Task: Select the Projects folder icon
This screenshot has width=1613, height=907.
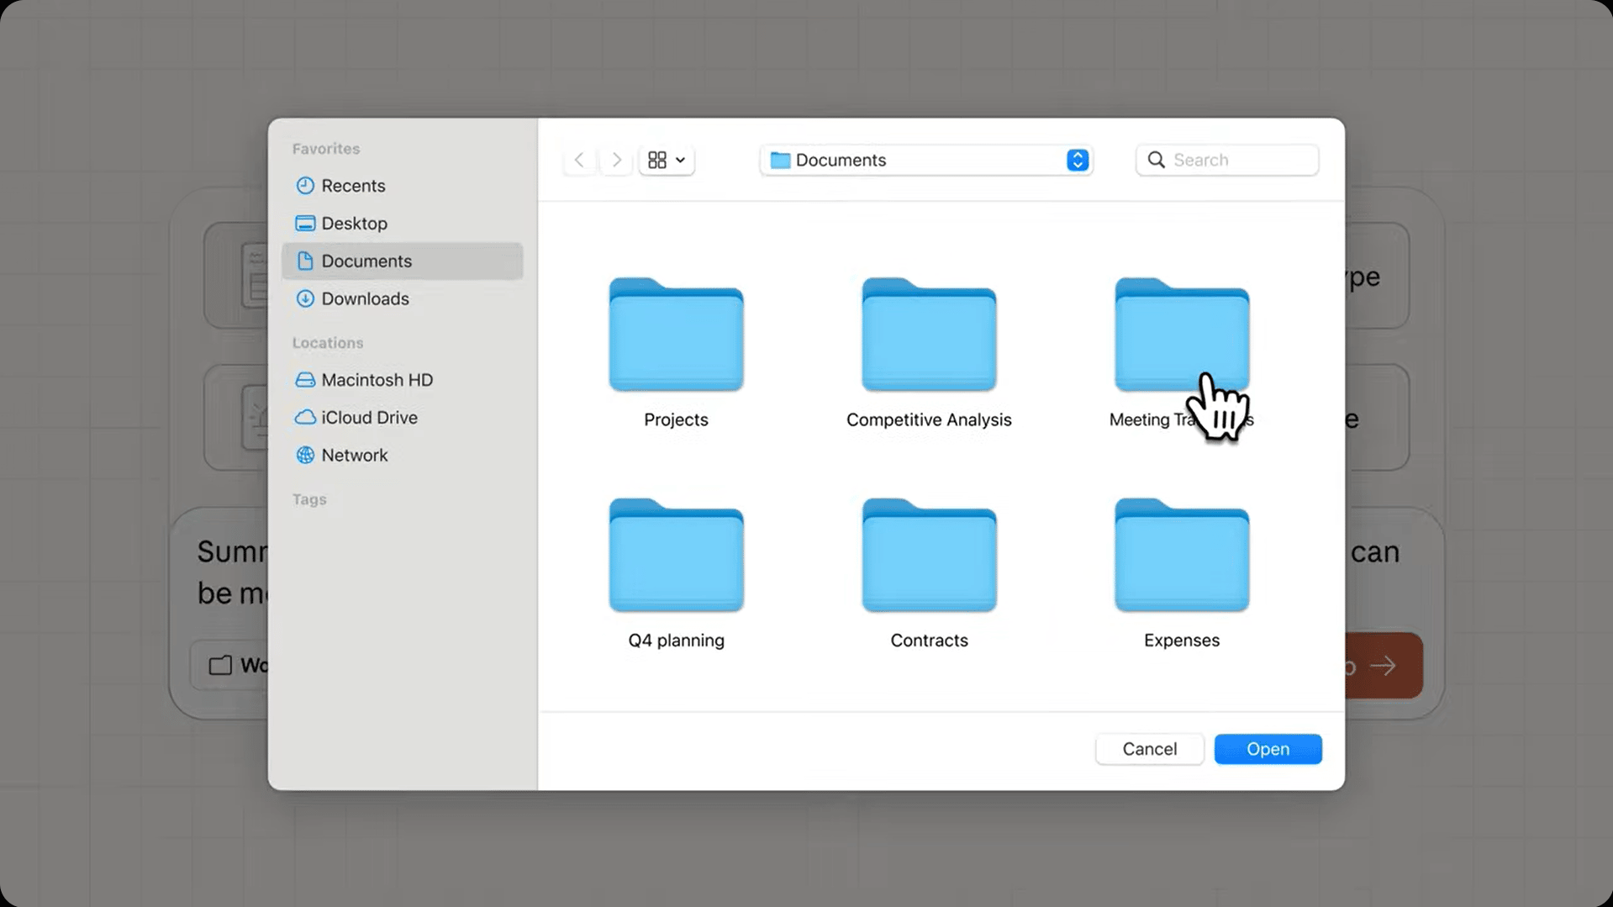Action: tap(676, 336)
